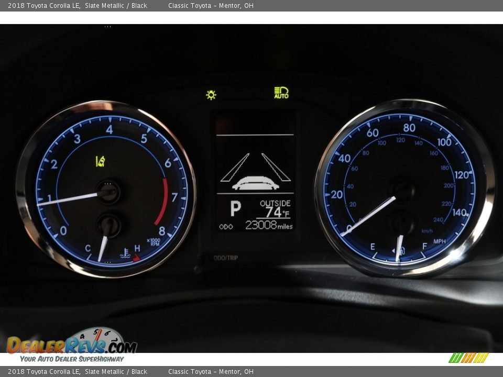Screen dimensions: 503x377
Task: Click the speedometer needle center hub
Action: tap(402, 190)
